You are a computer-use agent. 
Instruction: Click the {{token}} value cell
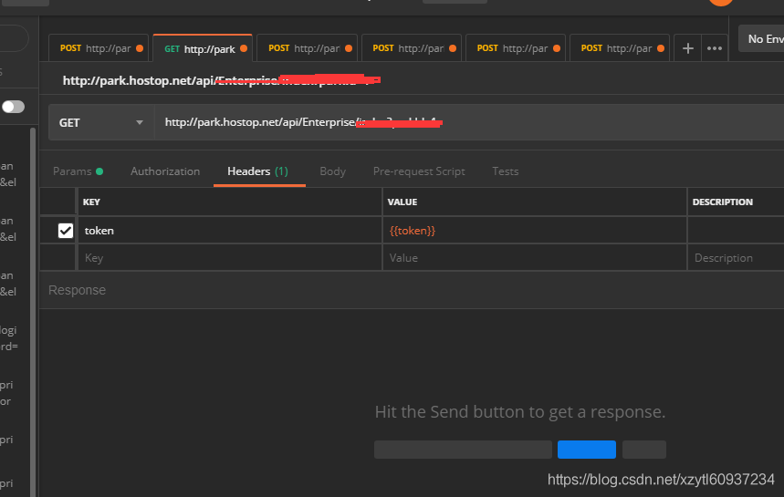[x=535, y=231]
